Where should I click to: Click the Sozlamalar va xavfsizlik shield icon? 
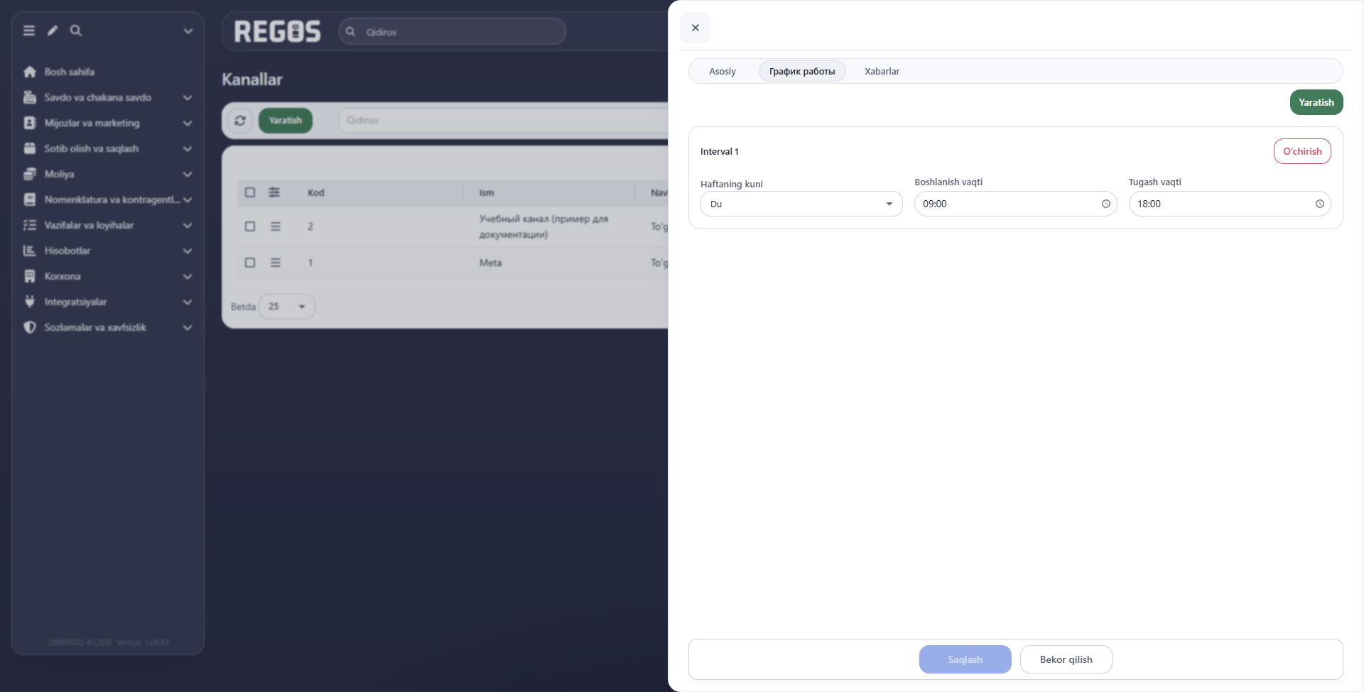point(30,327)
